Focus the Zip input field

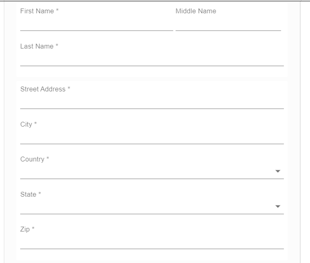click(152, 242)
